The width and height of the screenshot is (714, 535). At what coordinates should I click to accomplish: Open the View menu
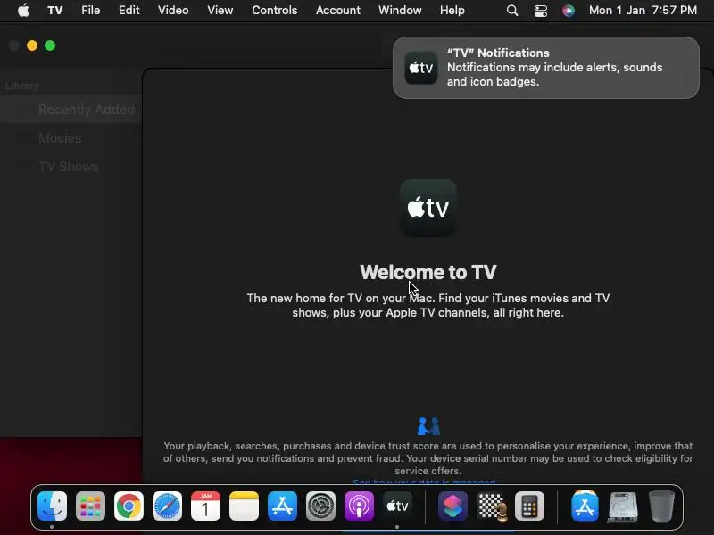(x=220, y=10)
